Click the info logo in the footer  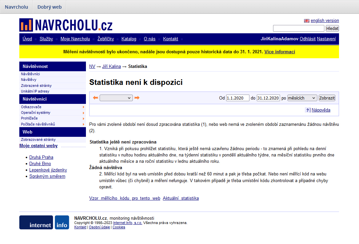62,222
